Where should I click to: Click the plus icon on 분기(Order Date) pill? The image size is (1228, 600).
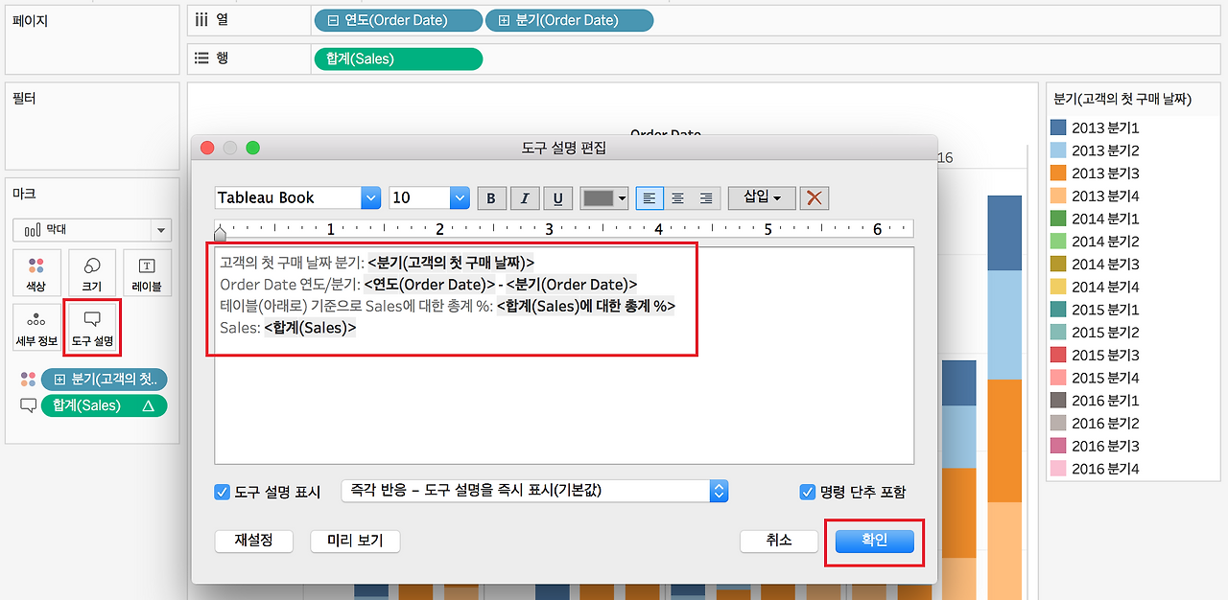tap(504, 20)
